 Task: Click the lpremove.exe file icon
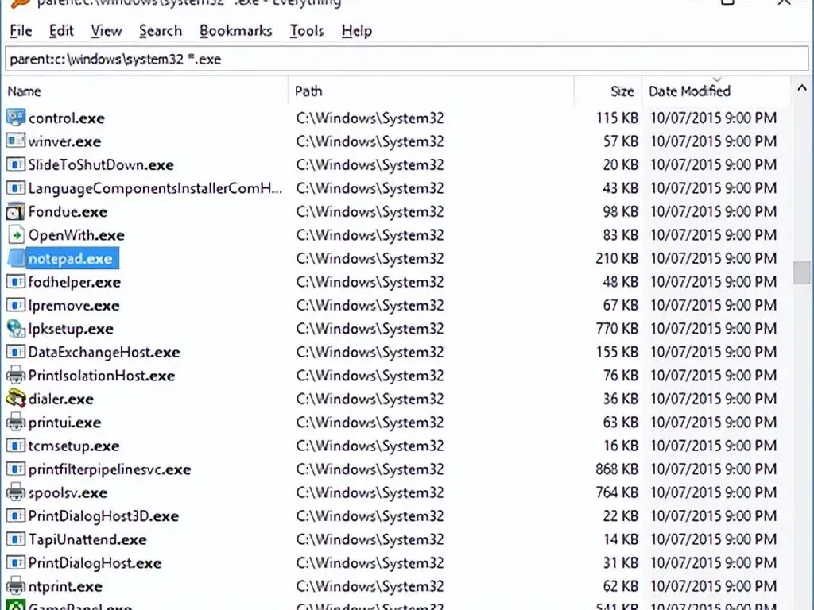point(16,305)
